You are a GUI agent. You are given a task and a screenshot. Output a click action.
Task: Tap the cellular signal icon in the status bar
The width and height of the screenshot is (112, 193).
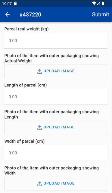coord(98,3)
